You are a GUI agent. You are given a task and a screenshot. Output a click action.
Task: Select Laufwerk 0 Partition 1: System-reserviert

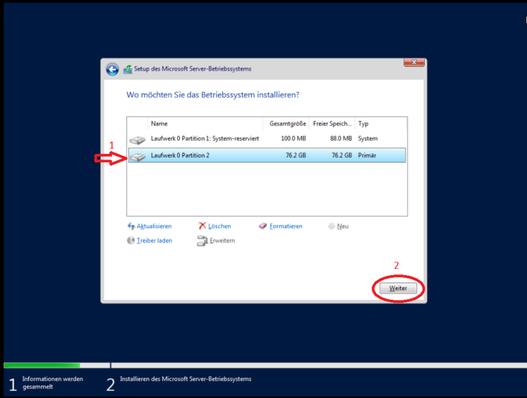click(267, 139)
